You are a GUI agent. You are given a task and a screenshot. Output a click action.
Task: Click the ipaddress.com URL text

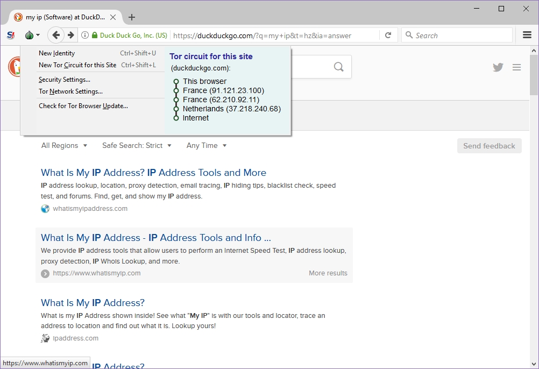pyautogui.click(x=76, y=338)
